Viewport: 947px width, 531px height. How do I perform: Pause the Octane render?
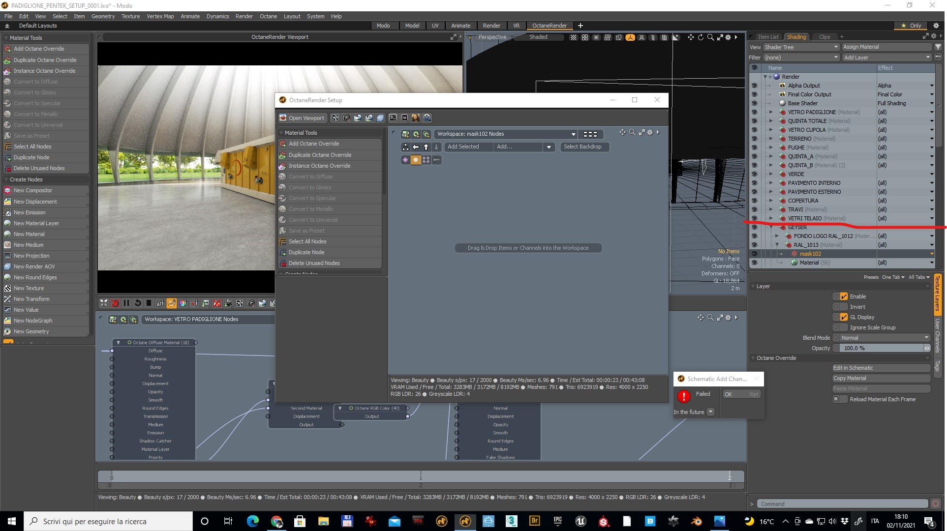click(126, 303)
